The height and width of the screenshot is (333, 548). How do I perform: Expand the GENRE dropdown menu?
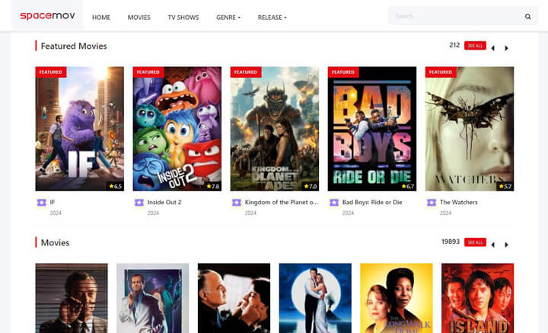pos(228,17)
